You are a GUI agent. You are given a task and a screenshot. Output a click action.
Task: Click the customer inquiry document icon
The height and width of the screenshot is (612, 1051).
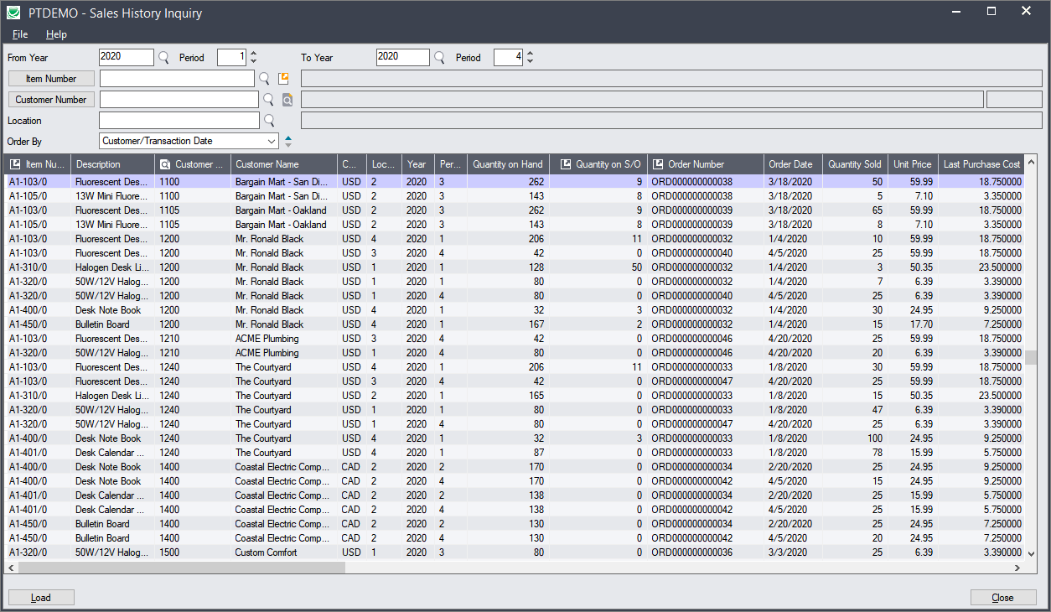pyautogui.click(x=287, y=100)
